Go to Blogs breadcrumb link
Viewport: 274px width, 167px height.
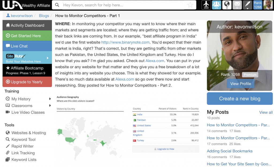point(44,16)
